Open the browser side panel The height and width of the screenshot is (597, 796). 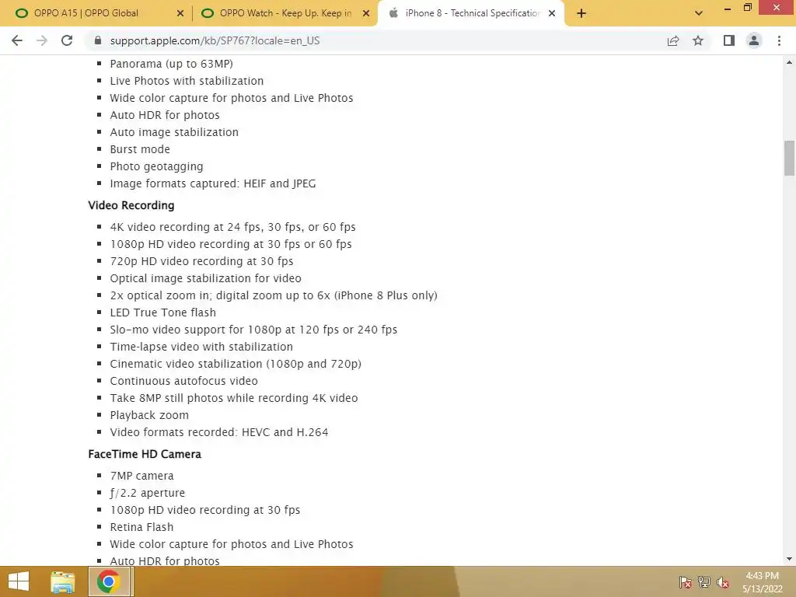tap(729, 40)
